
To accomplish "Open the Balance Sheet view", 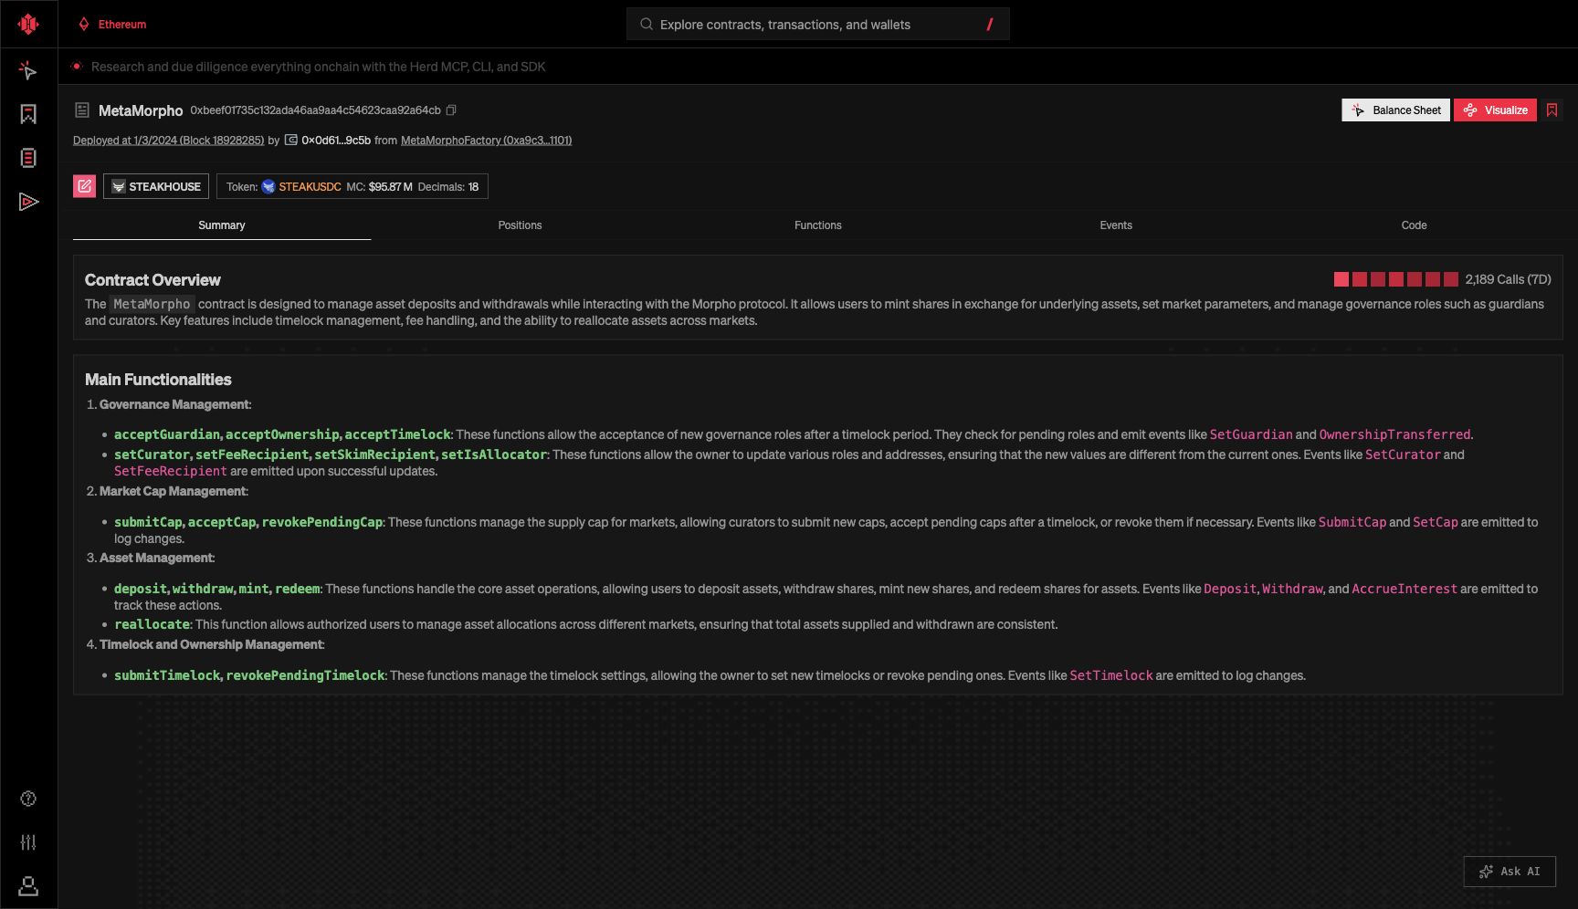I will tap(1395, 110).
